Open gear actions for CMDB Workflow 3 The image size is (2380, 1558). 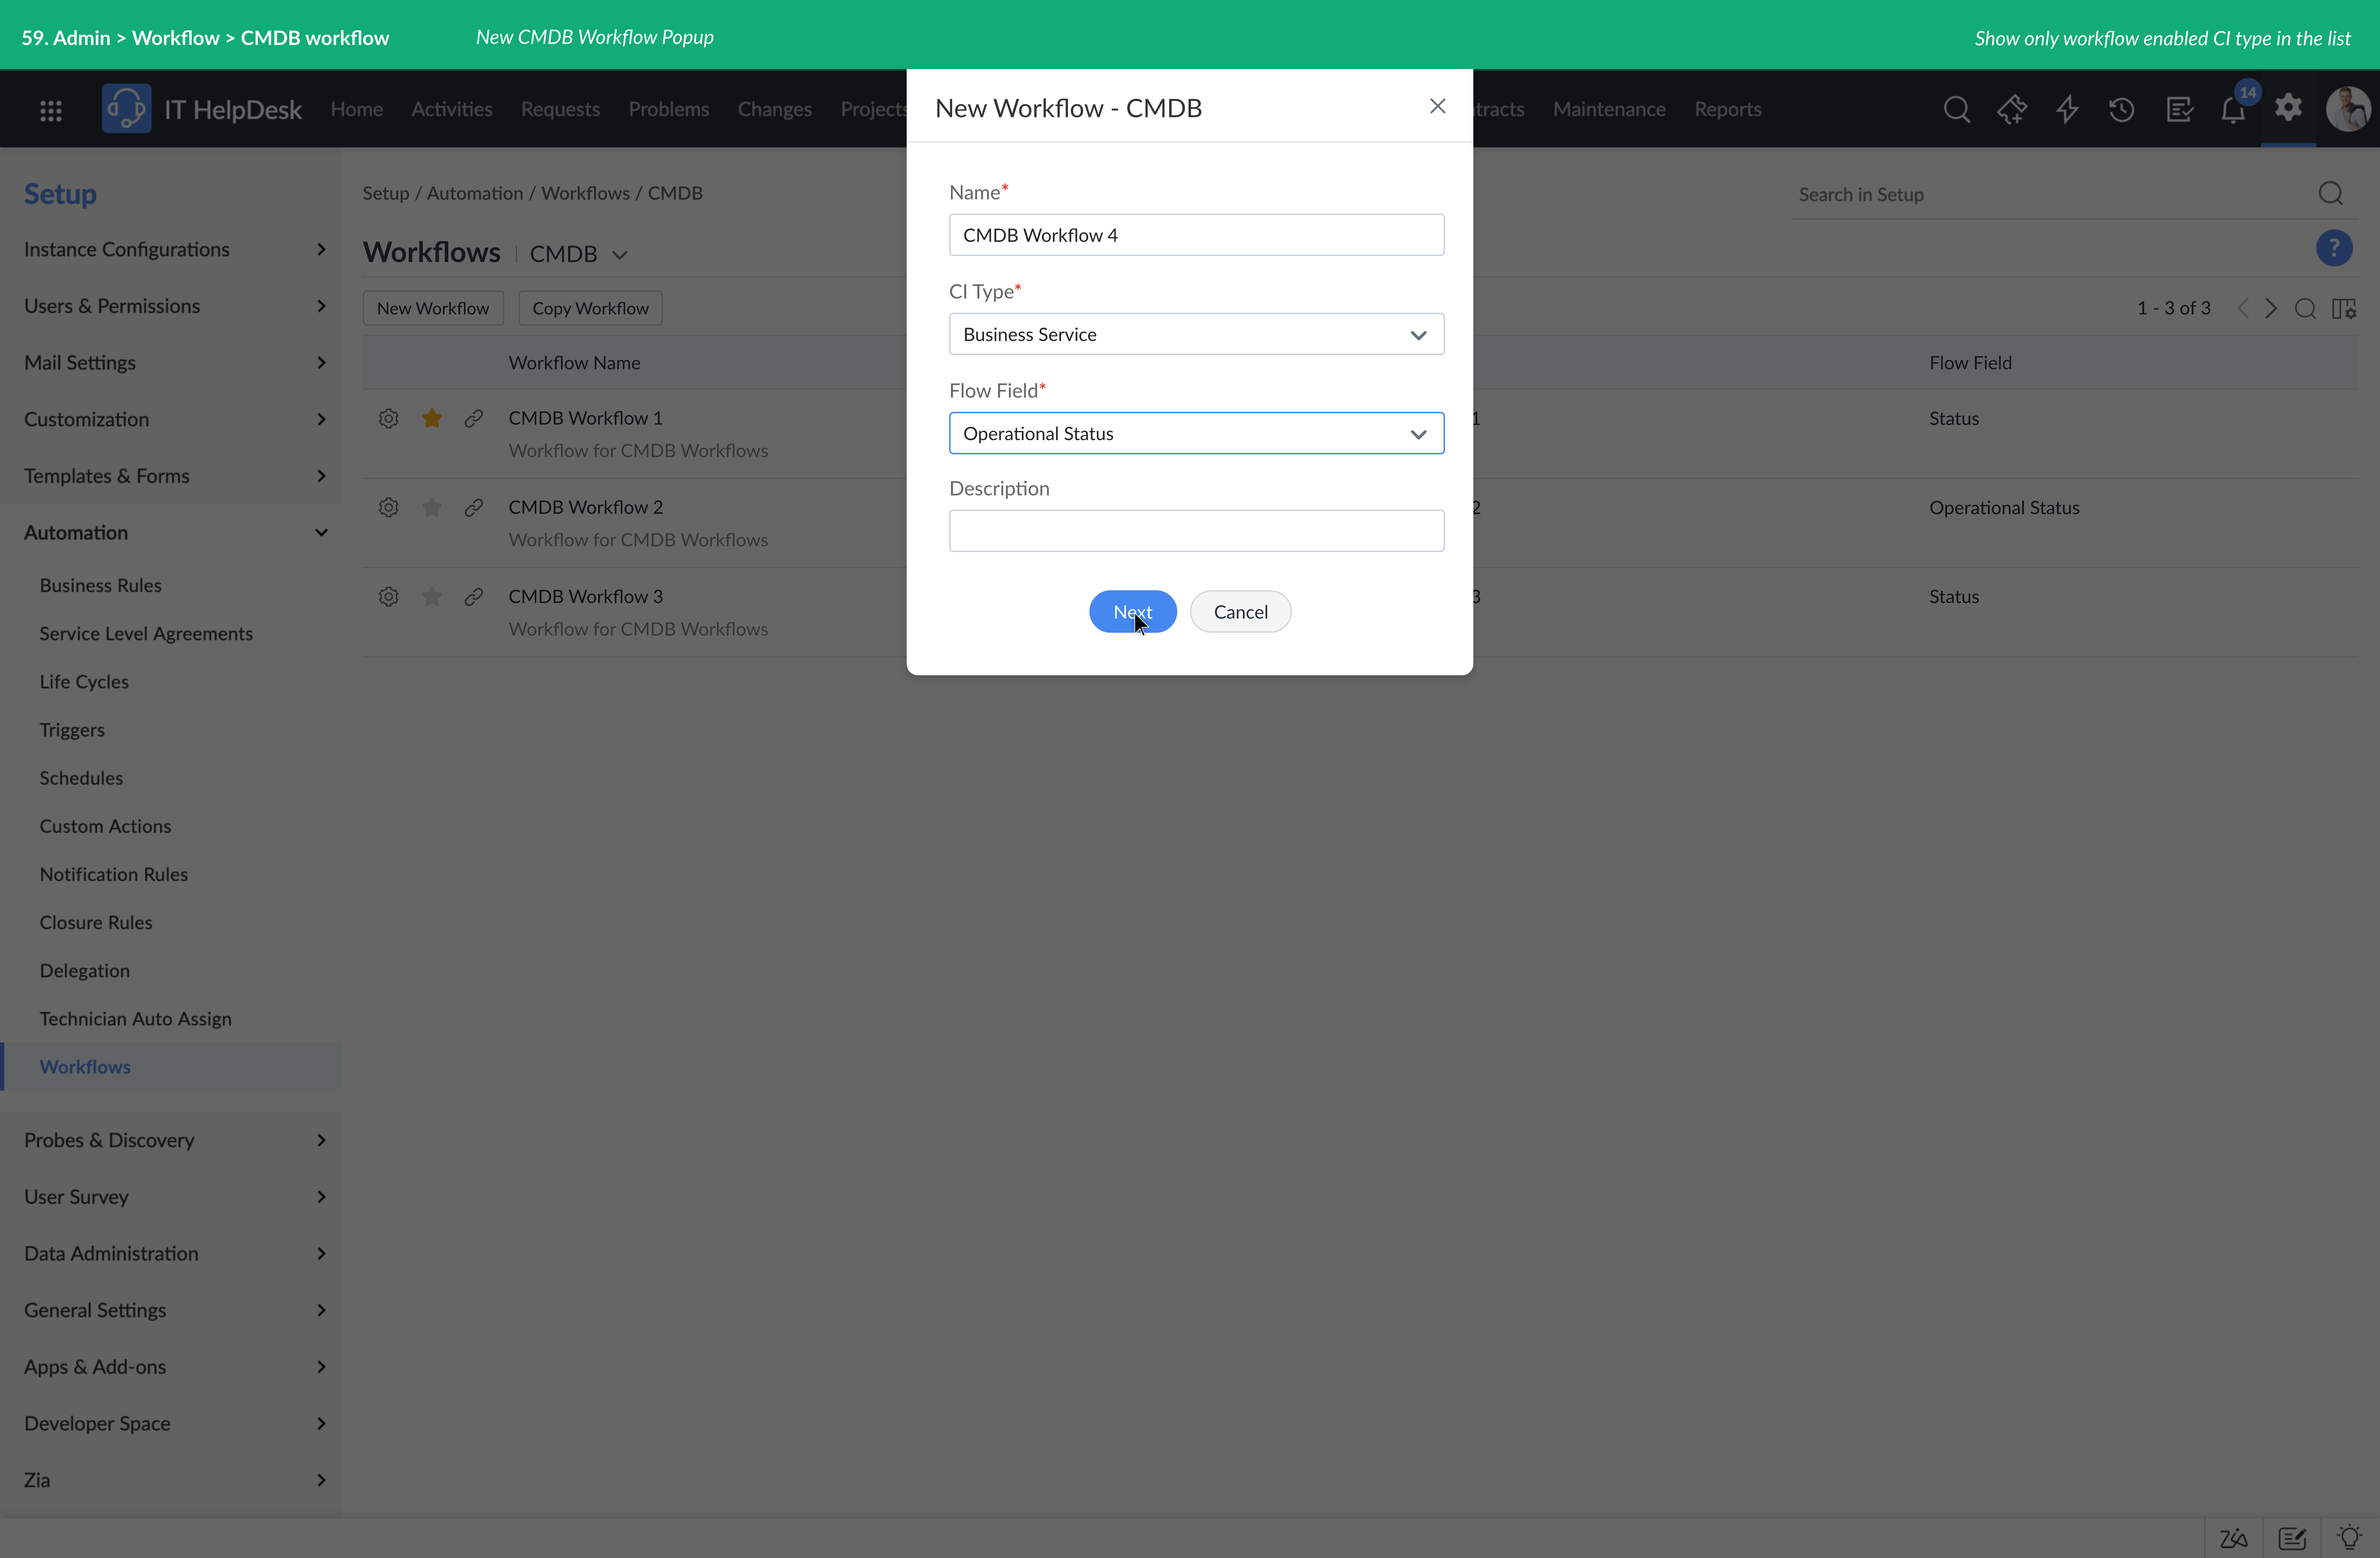coord(389,597)
